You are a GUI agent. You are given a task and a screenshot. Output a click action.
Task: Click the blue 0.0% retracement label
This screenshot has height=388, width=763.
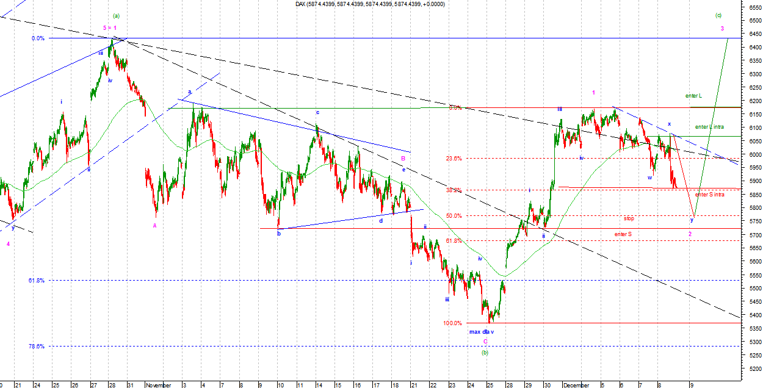pyautogui.click(x=38, y=38)
